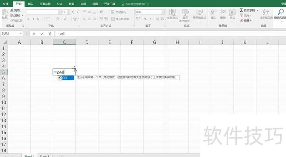Image resolution: width=286 pixels, height=157 pixels.
Task: Open the font size dropdown
Action: [x=68, y=12]
